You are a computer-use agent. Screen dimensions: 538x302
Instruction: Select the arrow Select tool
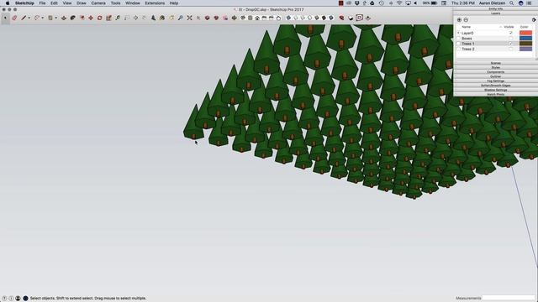click(x=5, y=18)
